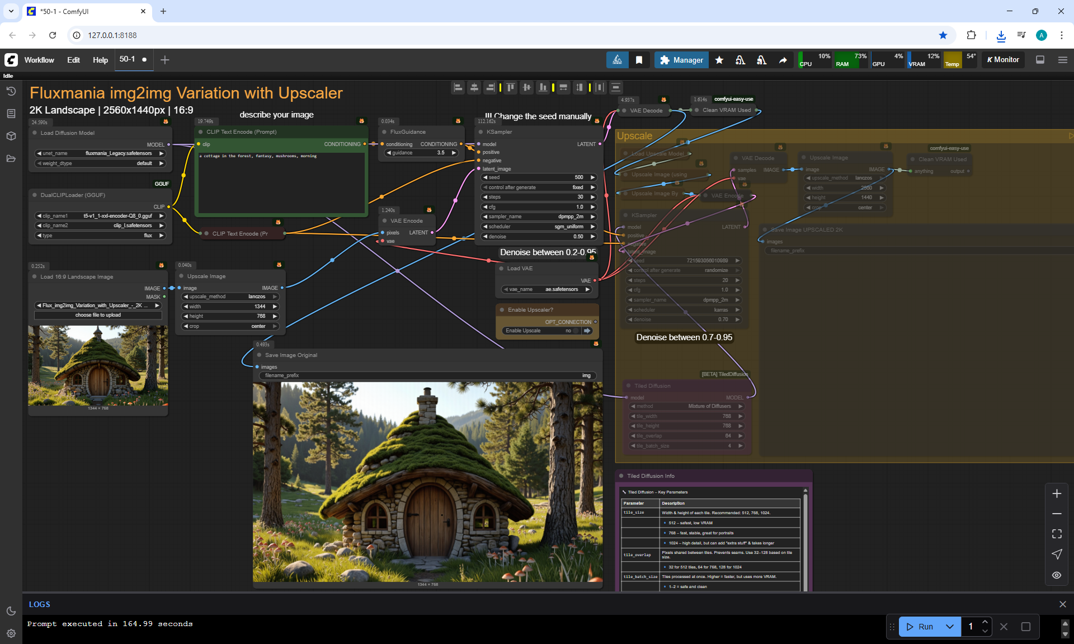Screen dimensions: 1074x644
Task: Click the align left nodes icon
Action: coord(458,87)
